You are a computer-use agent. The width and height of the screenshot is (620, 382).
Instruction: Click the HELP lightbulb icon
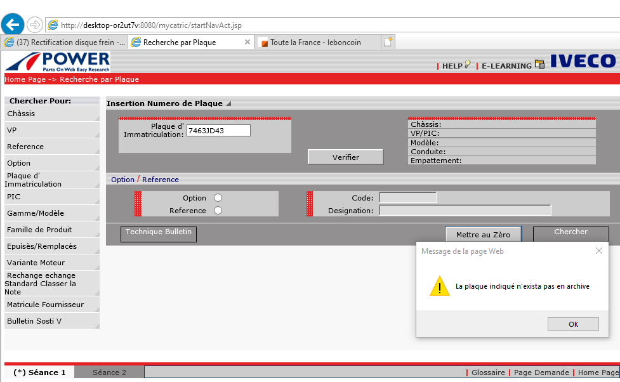468,64
